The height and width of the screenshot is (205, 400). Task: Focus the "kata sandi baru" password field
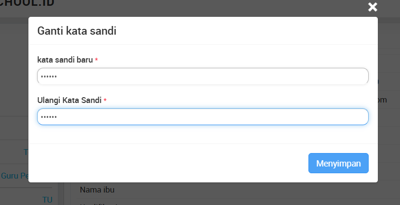tap(202, 76)
